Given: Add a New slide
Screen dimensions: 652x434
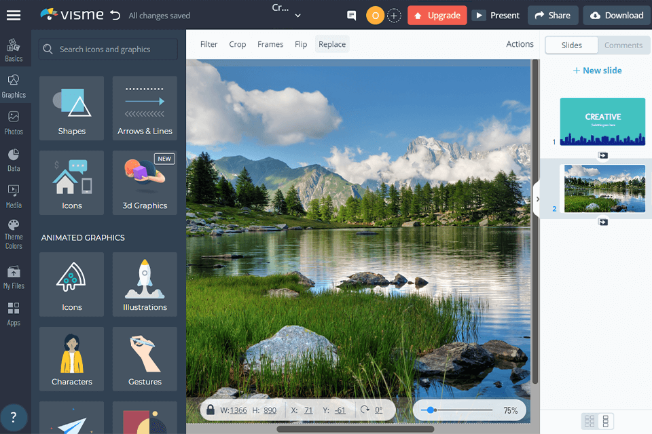Looking at the screenshot, I should coord(597,71).
